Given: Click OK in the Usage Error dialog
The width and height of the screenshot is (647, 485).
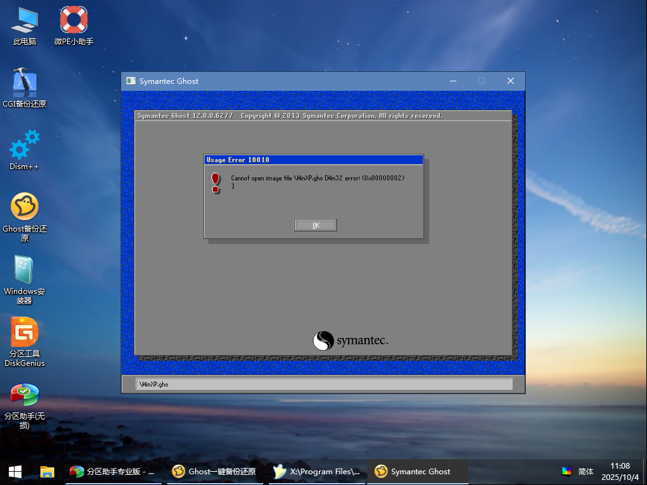Looking at the screenshot, I should [315, 225].
